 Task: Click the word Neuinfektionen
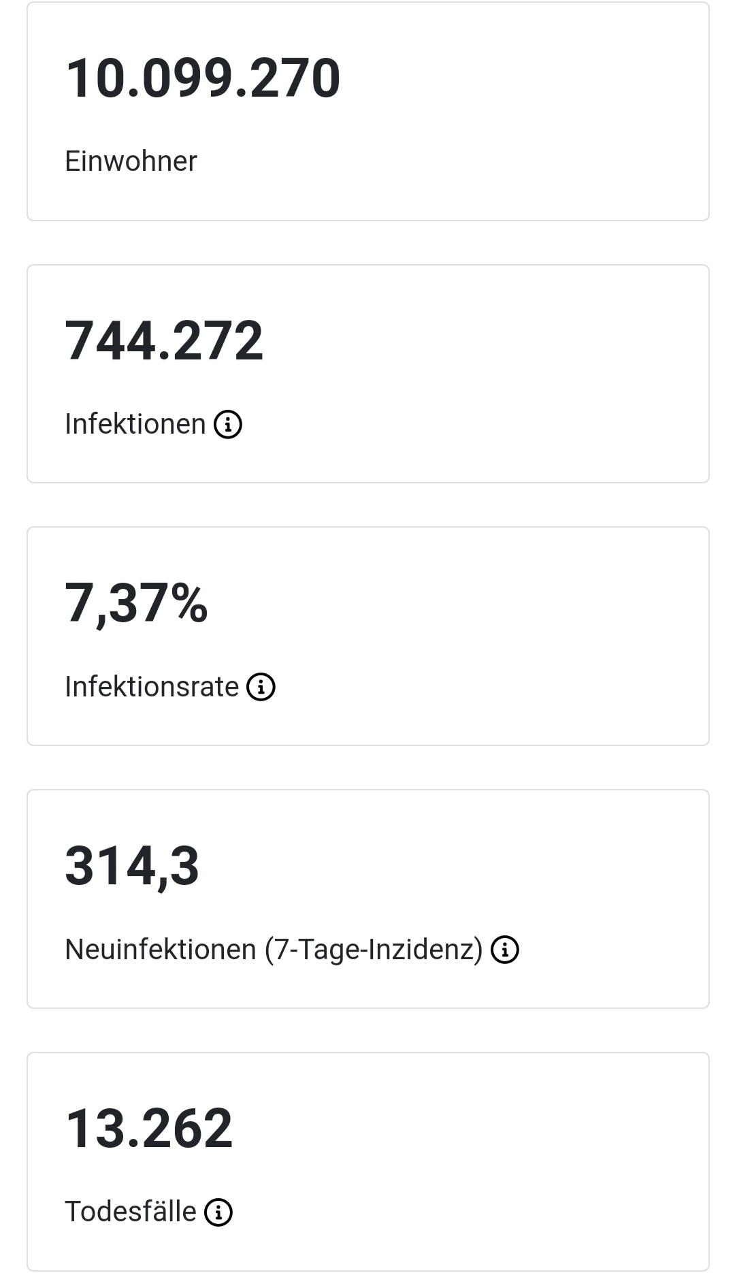[x=160, y=950]
